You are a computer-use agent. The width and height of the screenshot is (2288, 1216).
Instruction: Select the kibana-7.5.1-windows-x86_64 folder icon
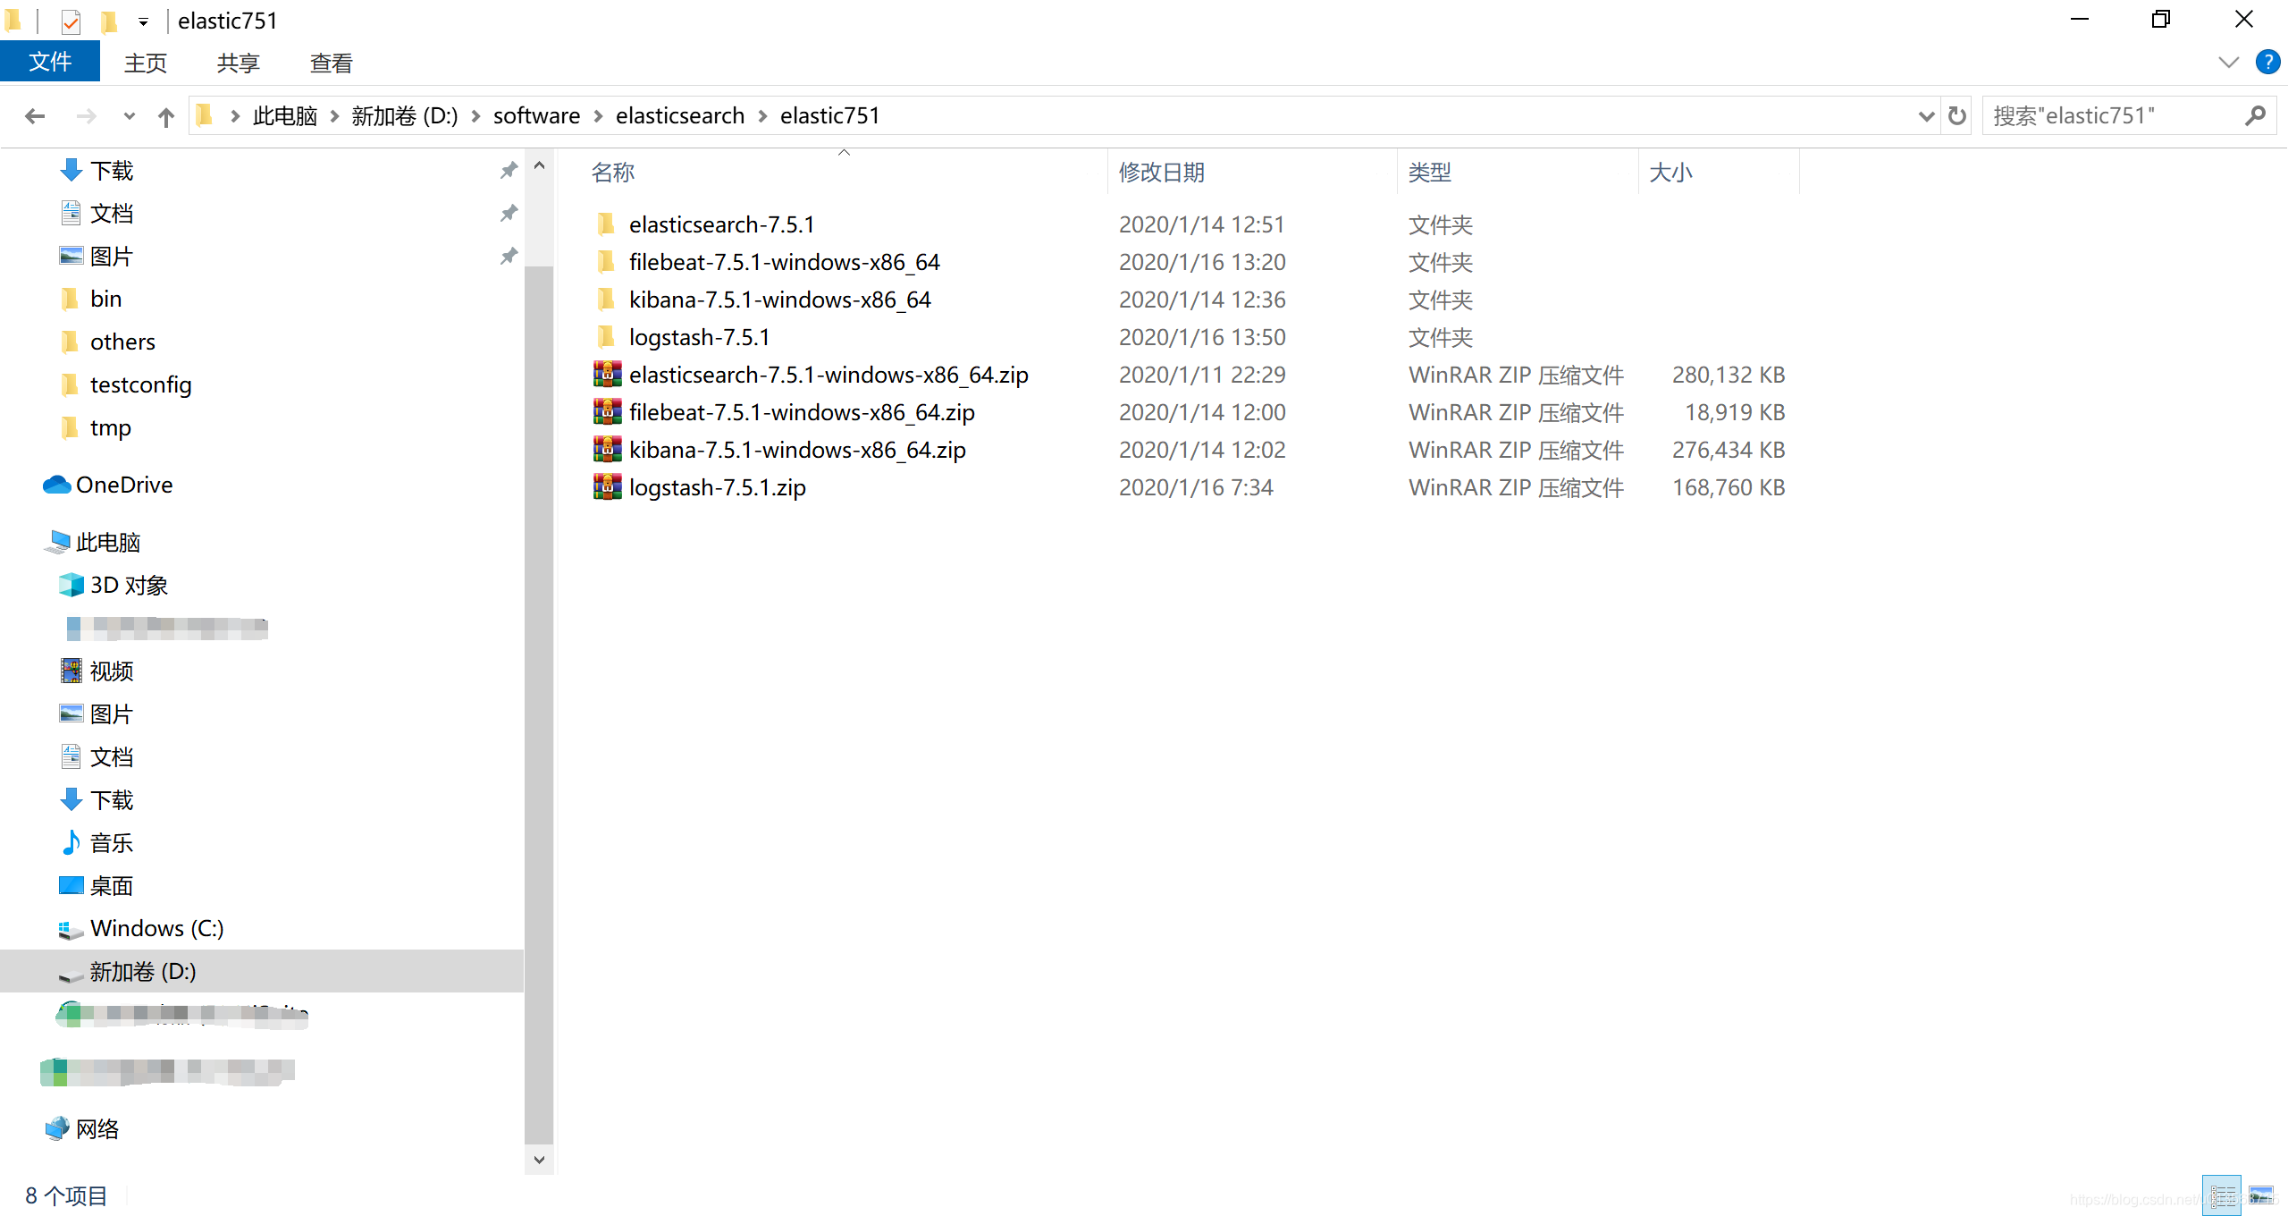point(606,299)
